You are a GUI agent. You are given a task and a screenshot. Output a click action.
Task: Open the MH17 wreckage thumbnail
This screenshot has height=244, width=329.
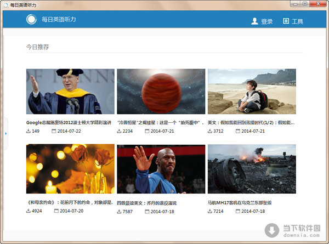click(x=252, y=169)
